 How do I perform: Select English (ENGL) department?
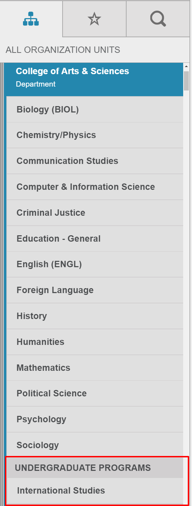(95, 264)
